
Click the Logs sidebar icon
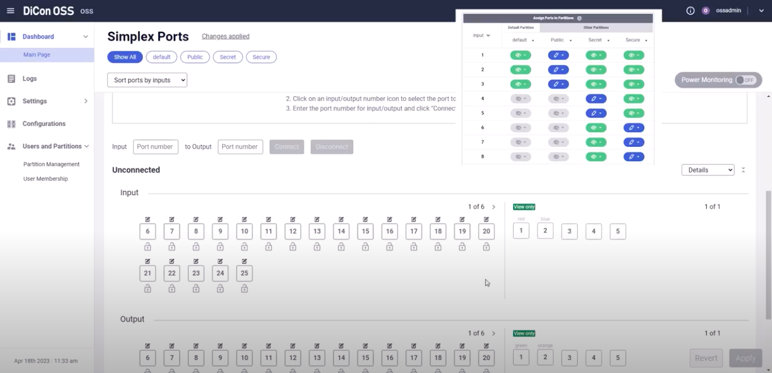pyautogui.click(x=11, y=79)
